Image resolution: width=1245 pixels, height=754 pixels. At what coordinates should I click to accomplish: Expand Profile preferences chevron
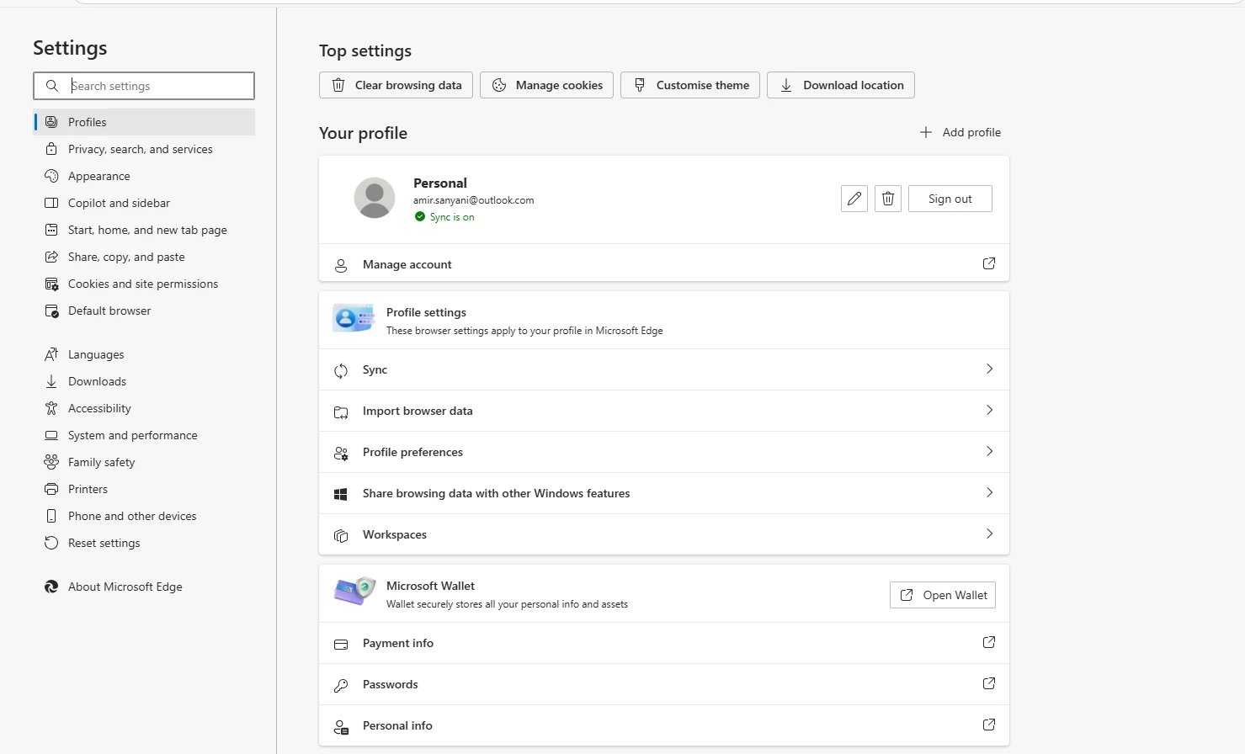coord(989,451)
